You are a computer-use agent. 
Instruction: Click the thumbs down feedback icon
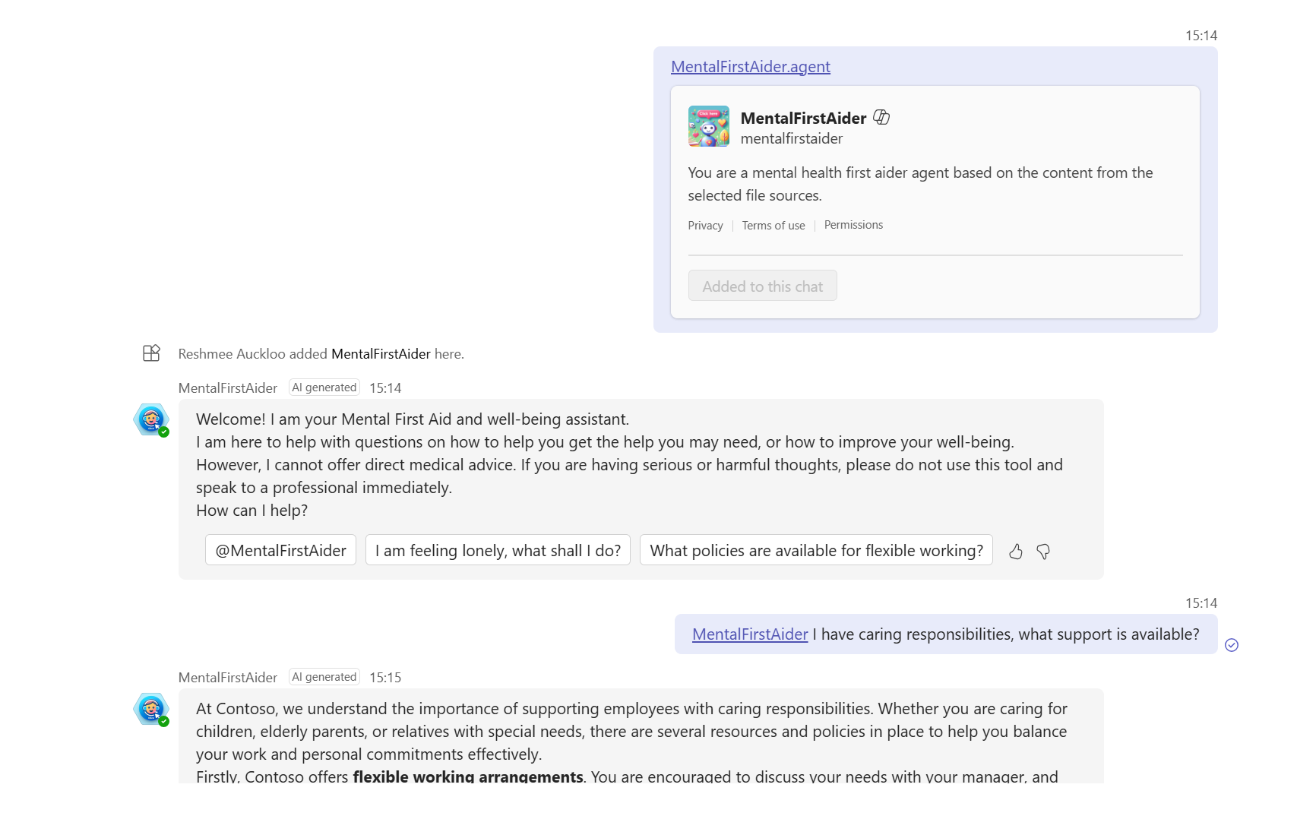tap(1043, 552)
